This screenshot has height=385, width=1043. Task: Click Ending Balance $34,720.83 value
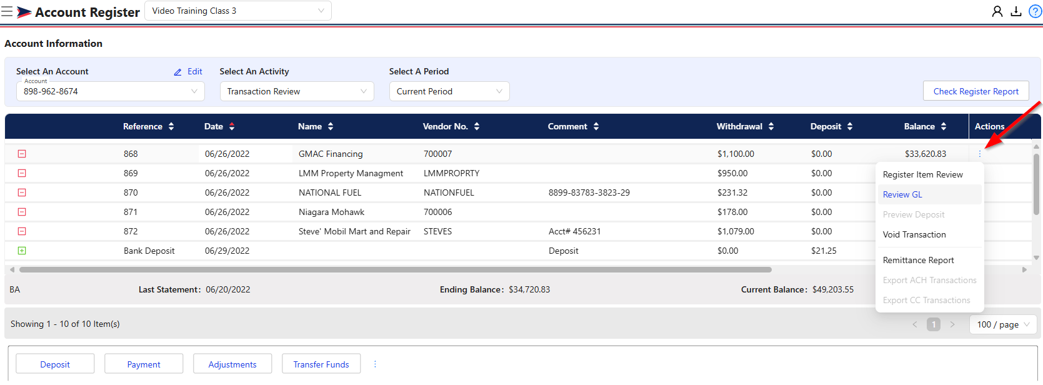point(529,289)
